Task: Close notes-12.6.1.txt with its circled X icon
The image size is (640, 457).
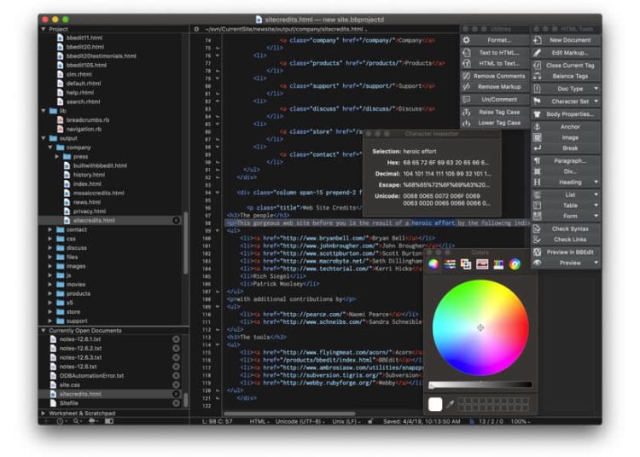Action: (x=177, y=339)
